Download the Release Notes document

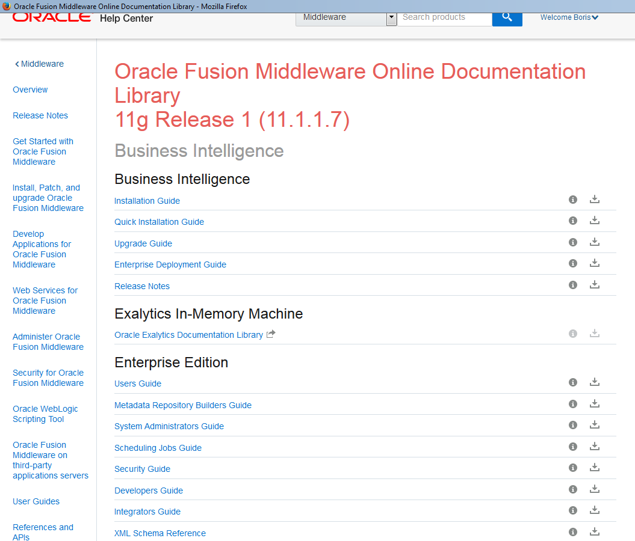pos(595,284)
